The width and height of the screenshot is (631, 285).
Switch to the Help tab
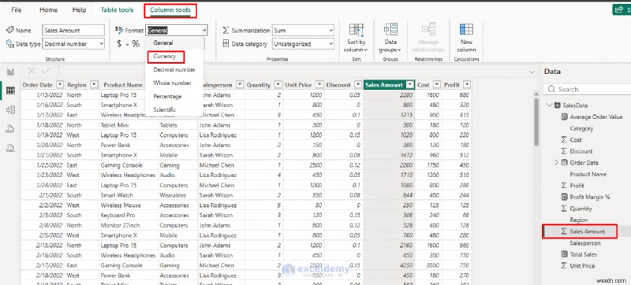[x=80, y=10]
